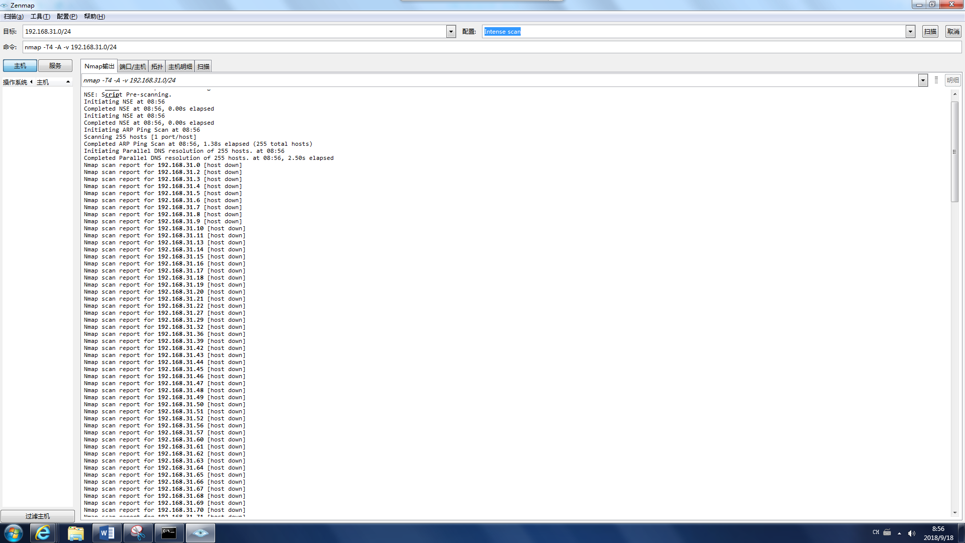Click the 过滤主机 filter hosts button

click(38, 516)
